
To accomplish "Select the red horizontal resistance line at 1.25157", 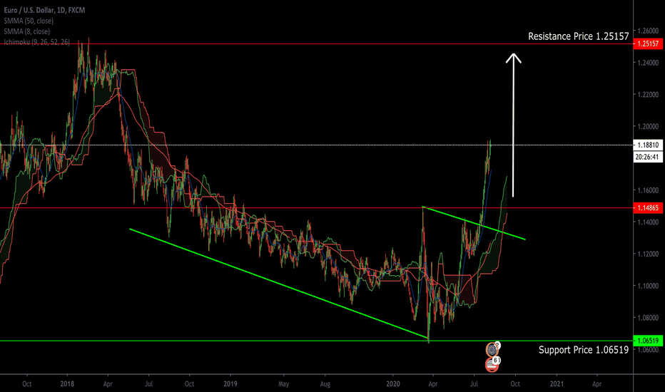I will [x=316, y=43].
